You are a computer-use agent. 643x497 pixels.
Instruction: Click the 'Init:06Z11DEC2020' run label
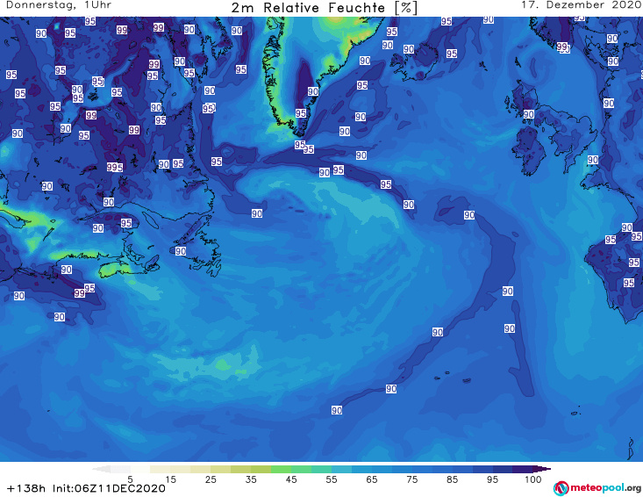pos(109,488)
